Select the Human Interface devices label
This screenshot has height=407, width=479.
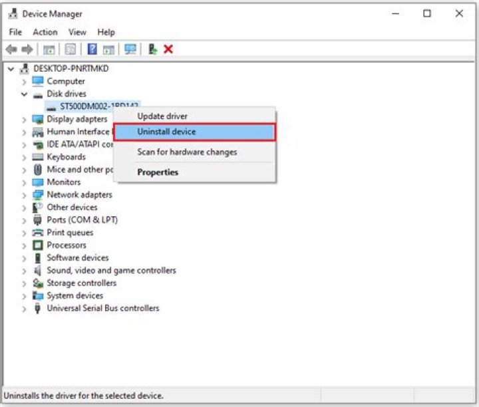(80, 132)
